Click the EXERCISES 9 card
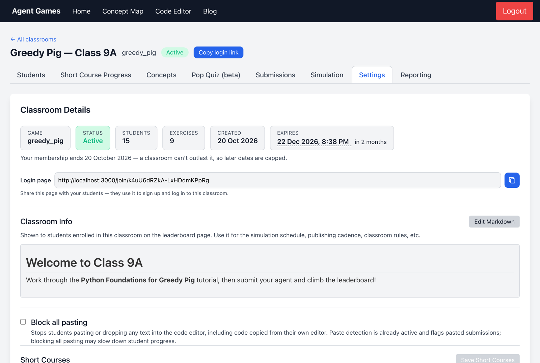This screenshot has width=540, height=363. tap(184, 138)
